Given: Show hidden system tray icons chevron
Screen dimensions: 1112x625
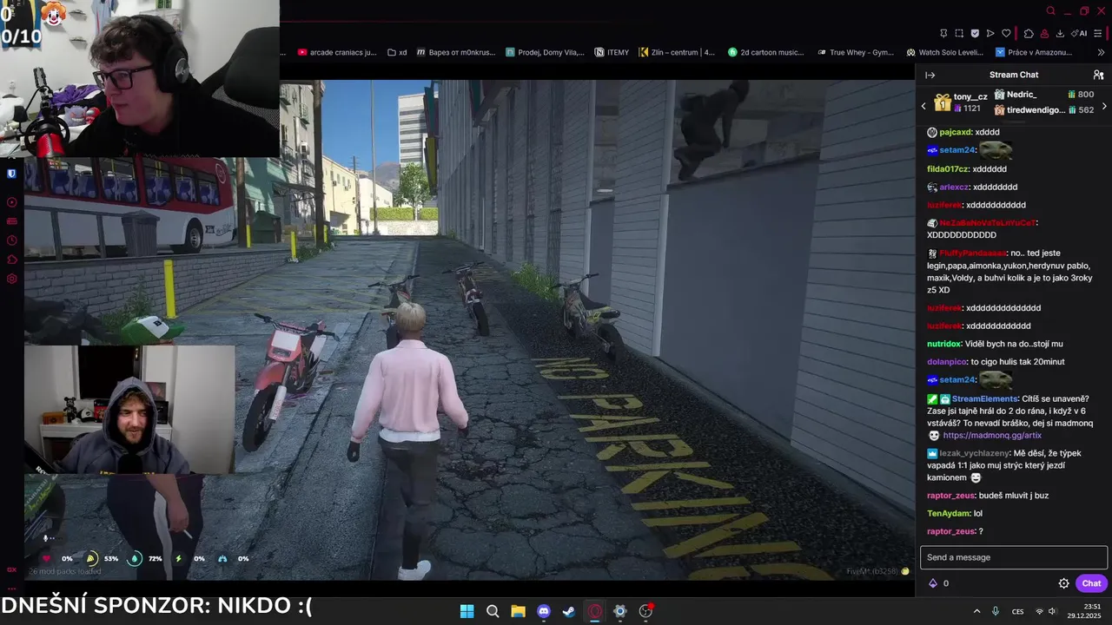Looking at the screenshot, I should [976, 611].
